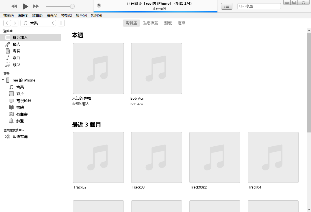This screenshot has height=212, width=311.
Task: Click the _Track03(1) album title
Action: point(198,187)
